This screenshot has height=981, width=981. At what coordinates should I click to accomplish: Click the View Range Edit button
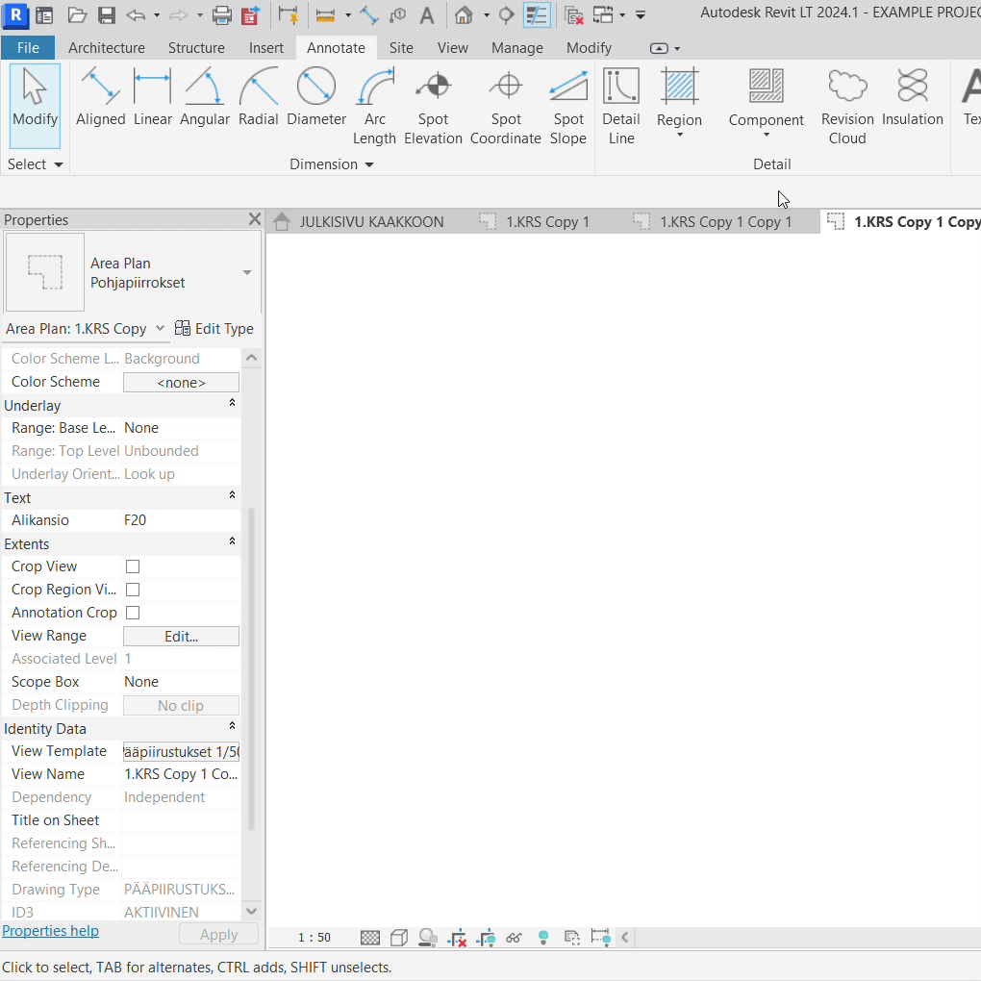(x=181, y=636)
